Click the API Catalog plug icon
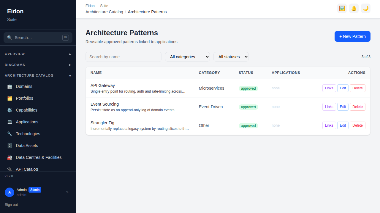Image resolution: width=380 pixels, height=213 pixels. [10, 169]
